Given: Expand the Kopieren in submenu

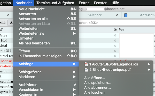Looking at the screenshot, I should coord(46,94).
